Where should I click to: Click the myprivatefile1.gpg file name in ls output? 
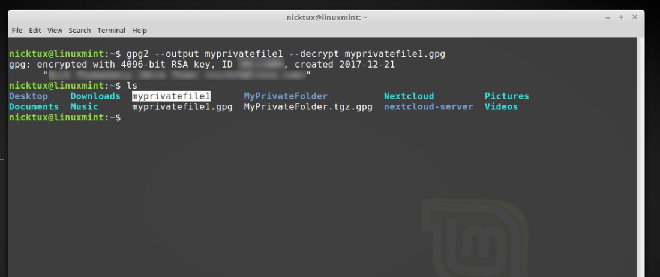tap(182, 107)
